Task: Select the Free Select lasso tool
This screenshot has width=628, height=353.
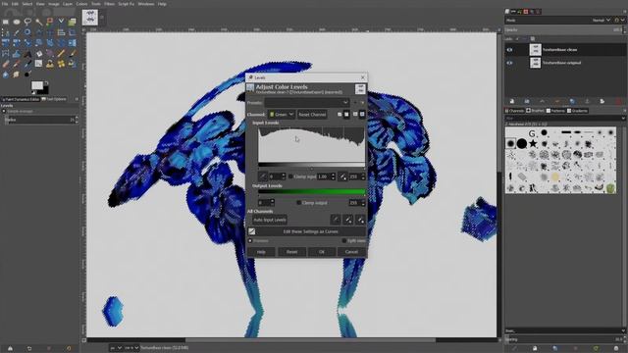Action: tap(27, 22)
